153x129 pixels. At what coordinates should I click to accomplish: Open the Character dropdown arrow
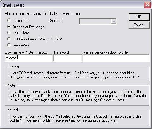[x=114, y=21]
